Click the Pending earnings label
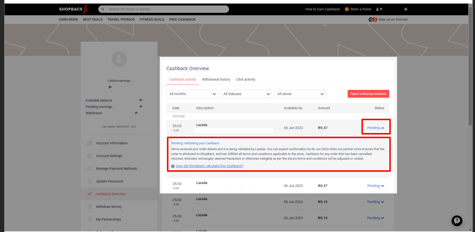The height and width of the screenshot is (232, 475). pos(99,107)
